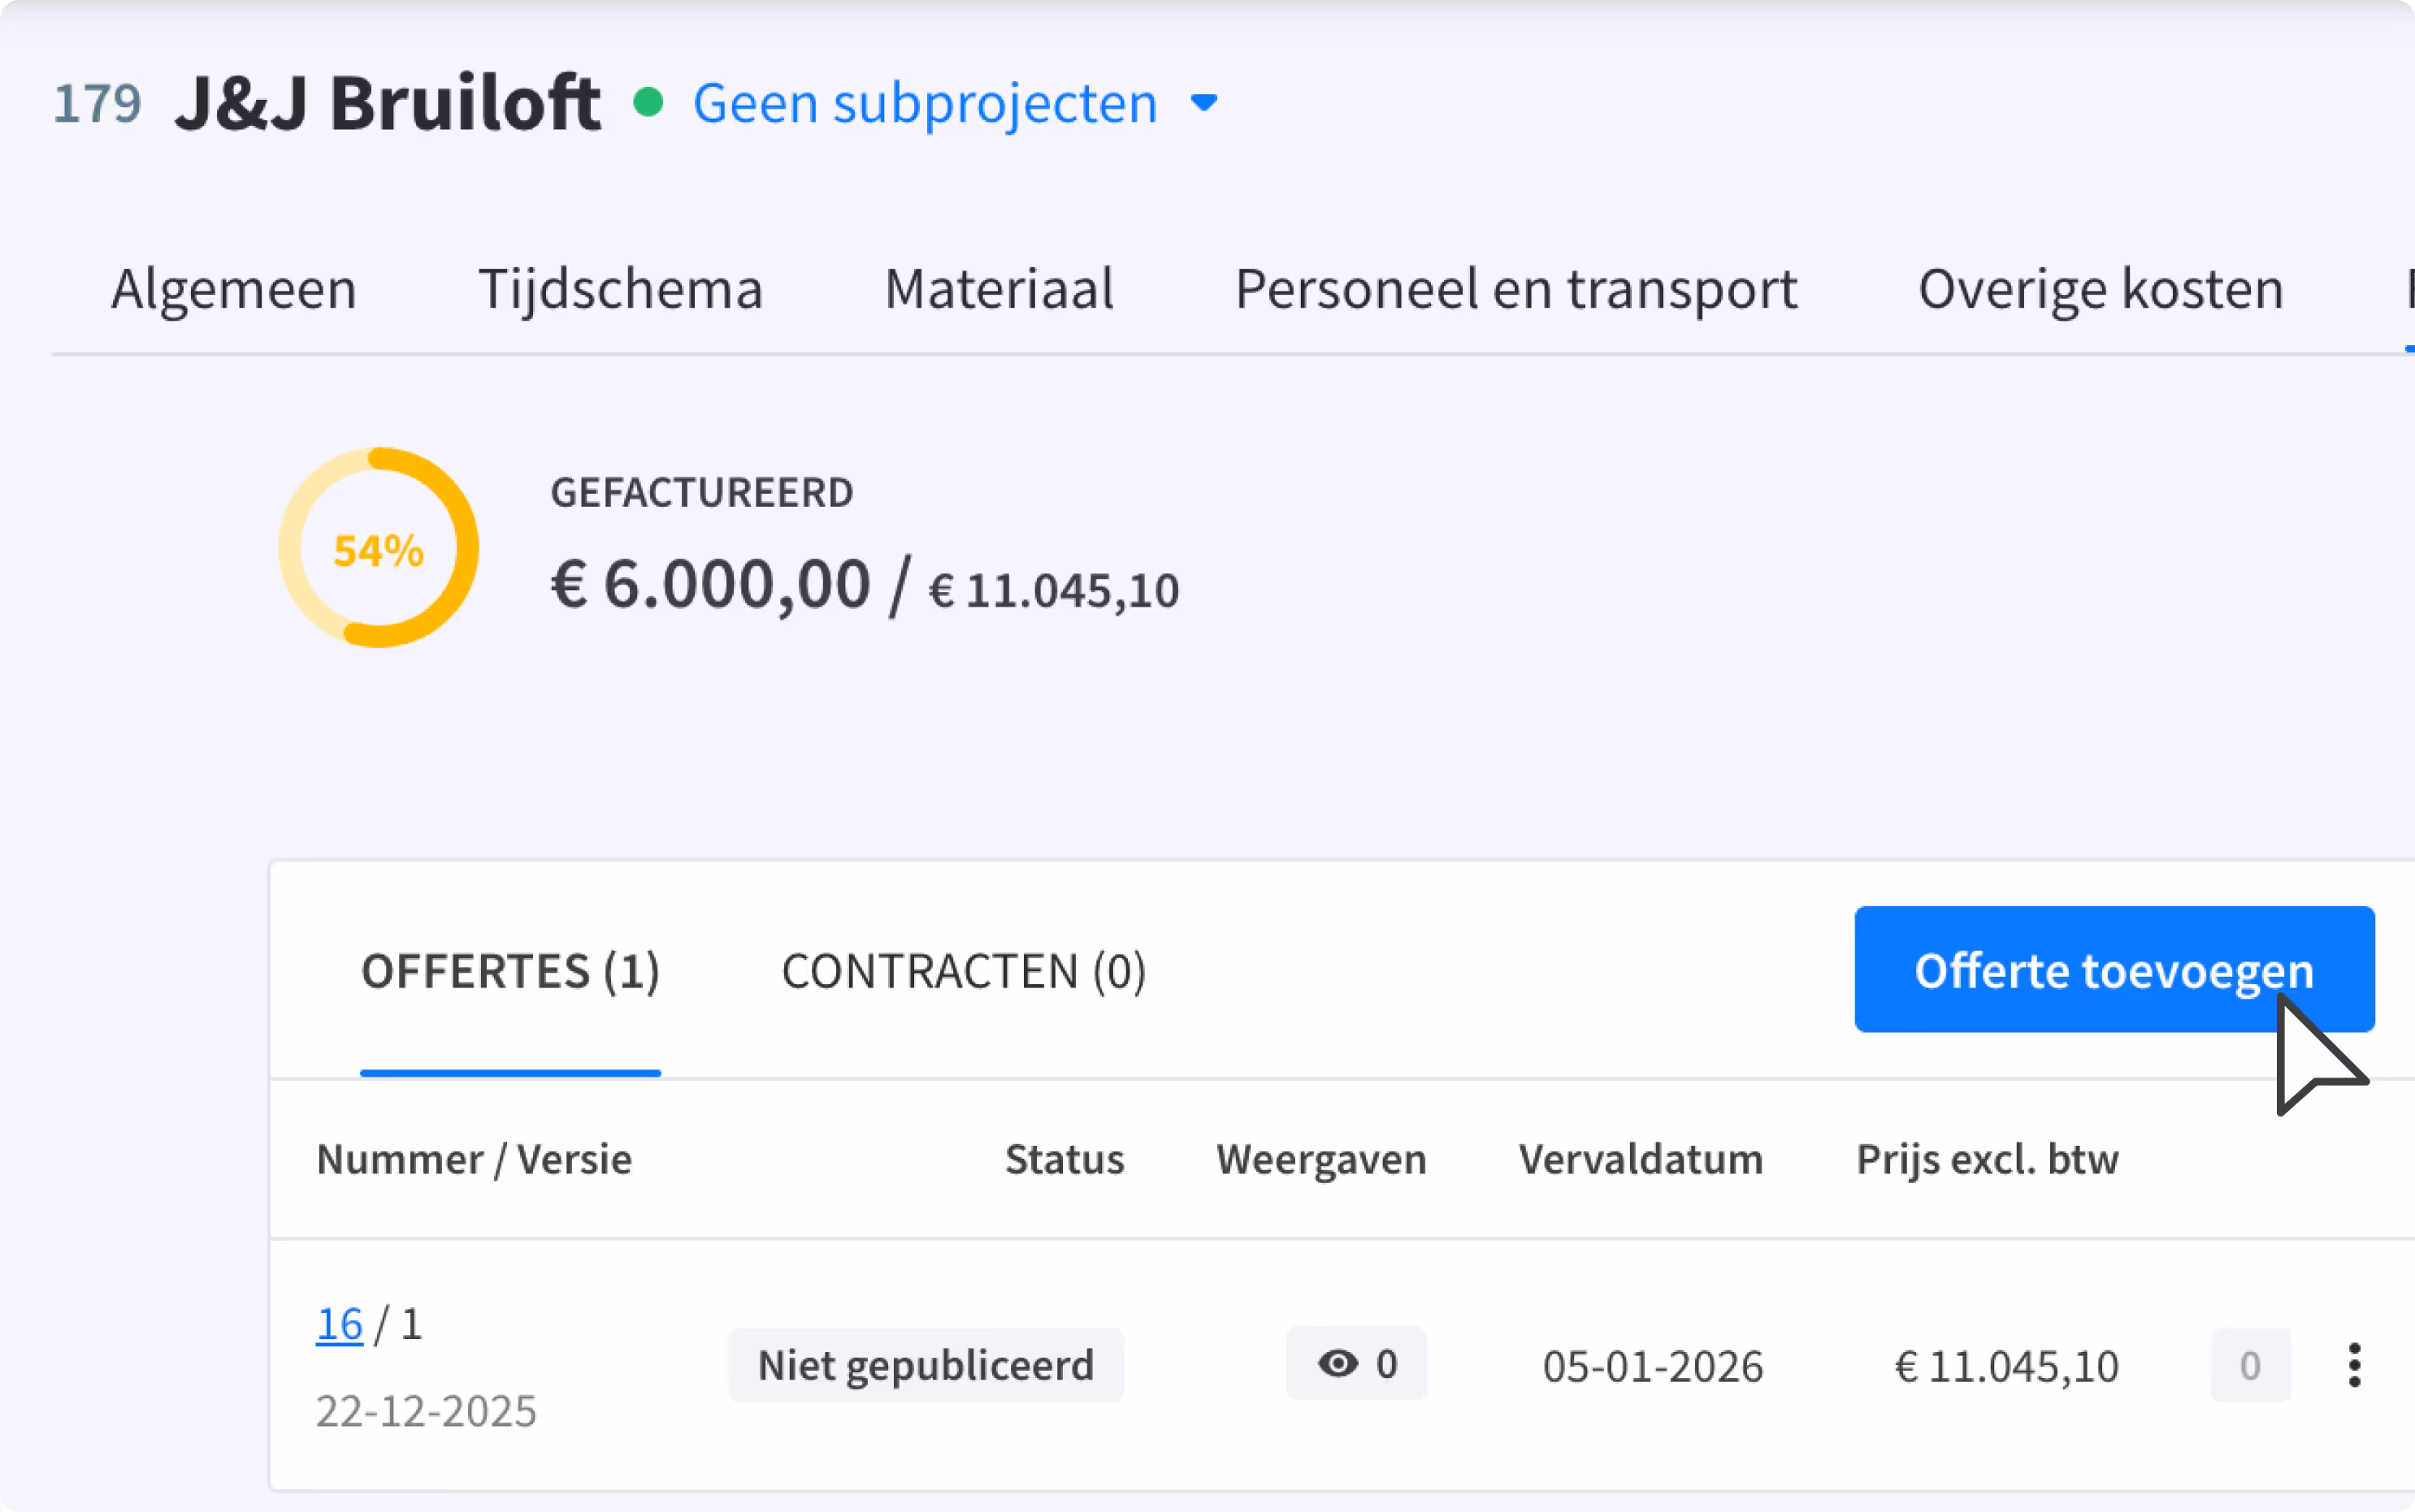Click the 'Niet gepubliceerd' status badge

[926, 1365]
